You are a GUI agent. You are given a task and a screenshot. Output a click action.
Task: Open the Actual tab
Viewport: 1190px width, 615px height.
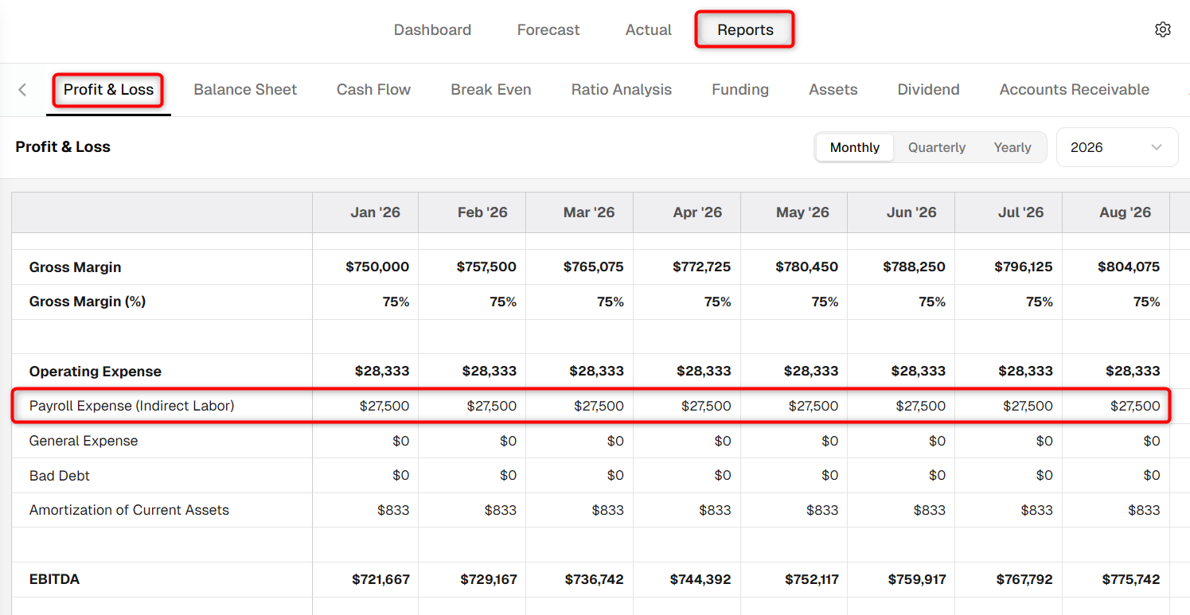(649, 30)
